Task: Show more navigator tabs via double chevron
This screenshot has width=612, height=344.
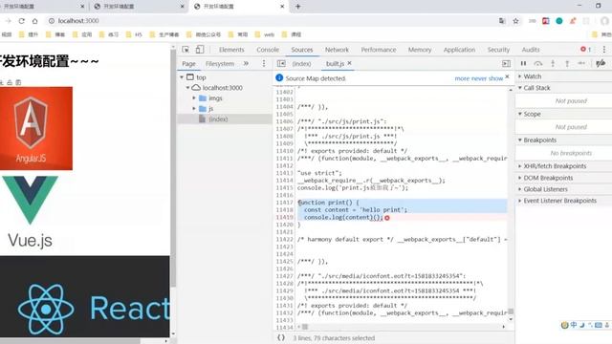Action: click(x=246, y=63)
